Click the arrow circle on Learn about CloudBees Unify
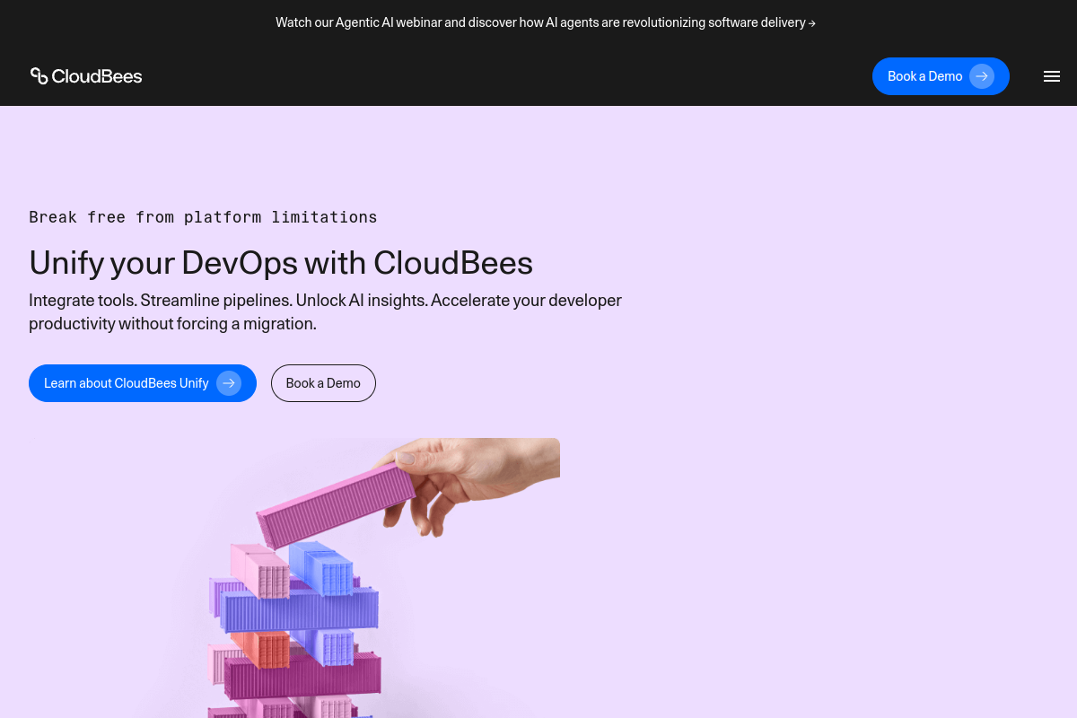The image size is (1077, 718). [229, 383]
